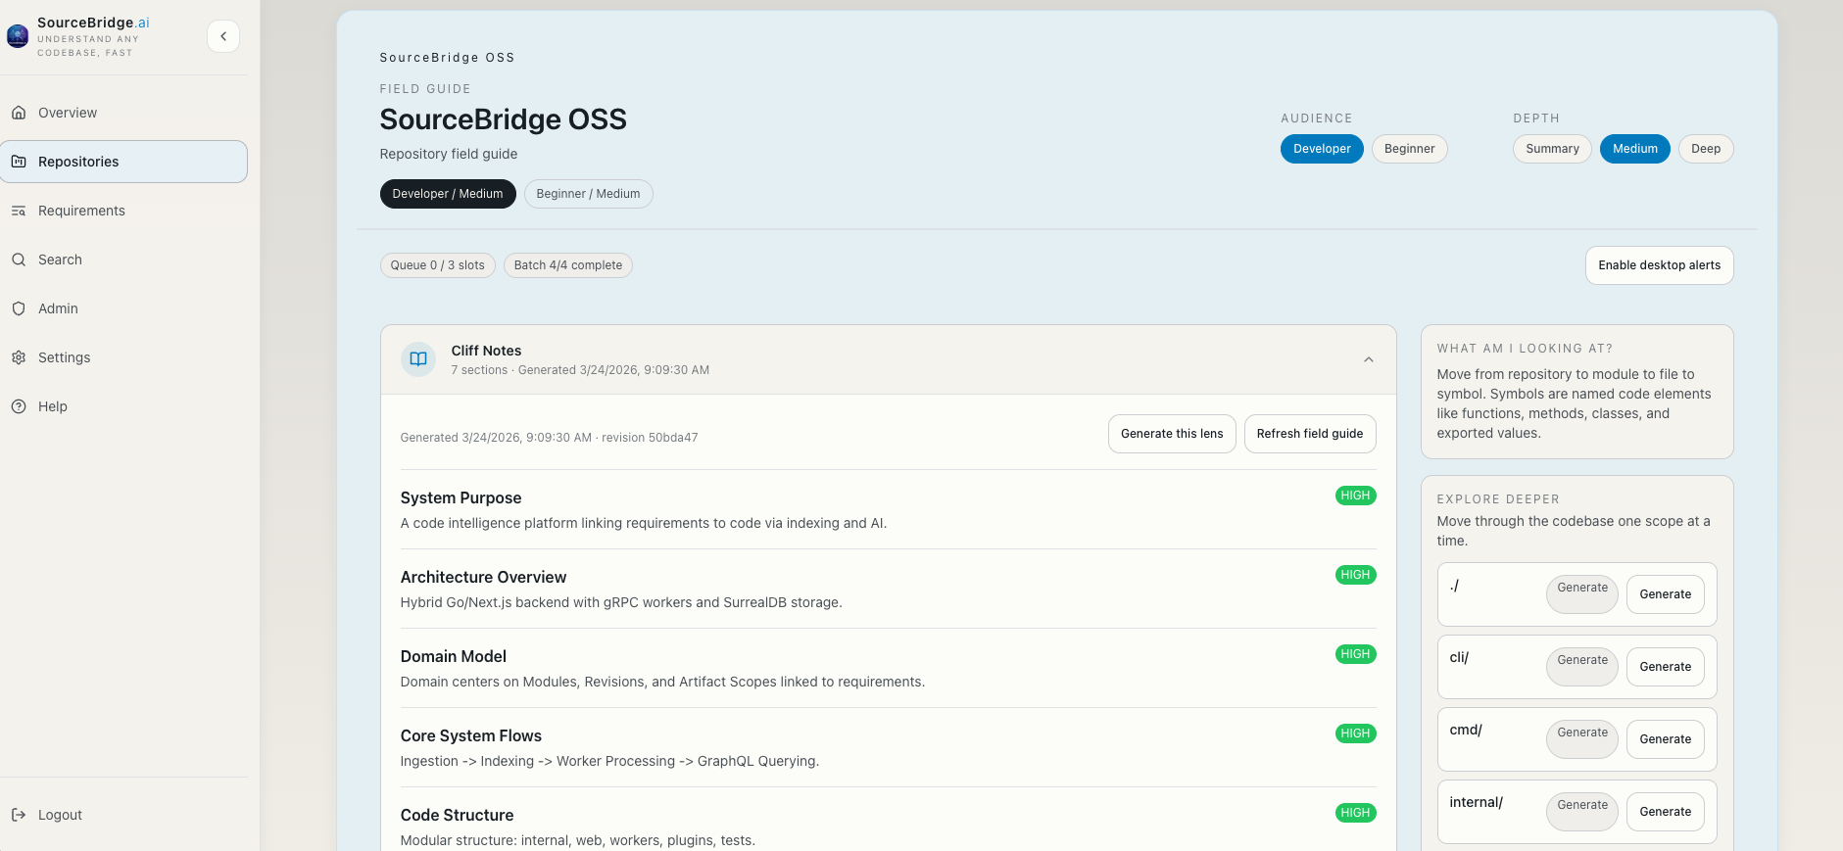Viewport: 1843px width, 851px height.
Task: Click the Cliff Notes header title
Action: pos(486,351)
